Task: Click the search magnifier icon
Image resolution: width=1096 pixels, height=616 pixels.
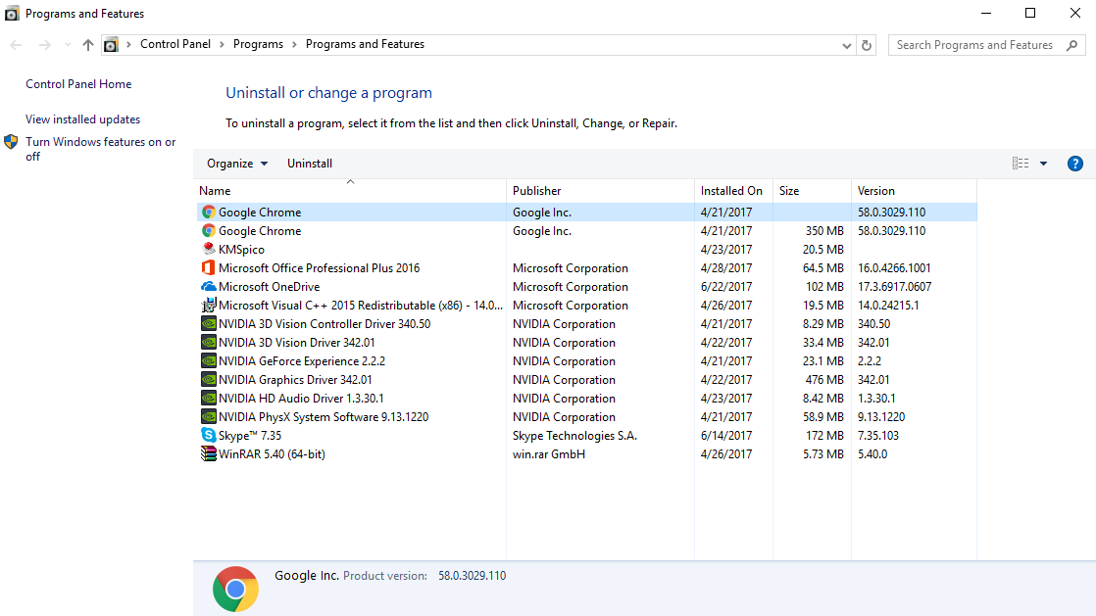Action: point(1072,45)
